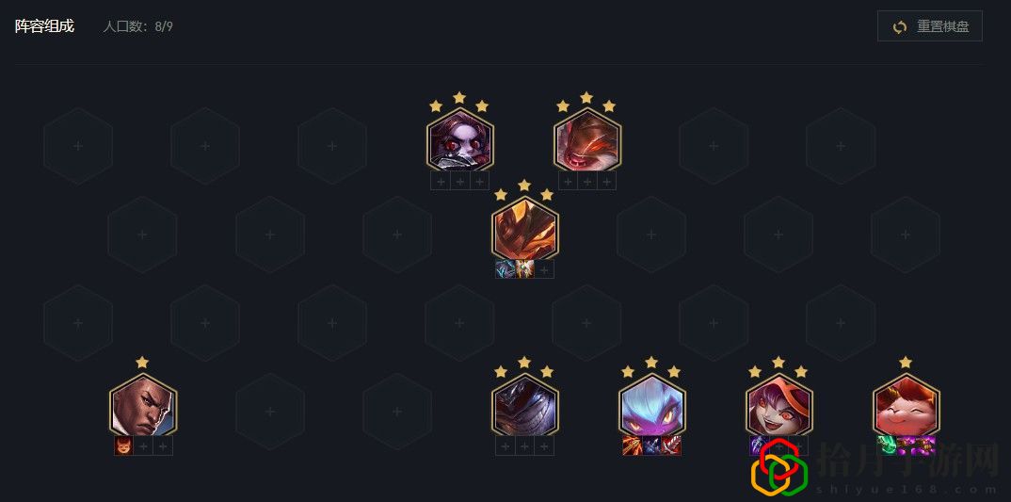Click the empty hexagon in the top-left board corner
Viewport: 1011px width, 502px height.
[78, 147]
